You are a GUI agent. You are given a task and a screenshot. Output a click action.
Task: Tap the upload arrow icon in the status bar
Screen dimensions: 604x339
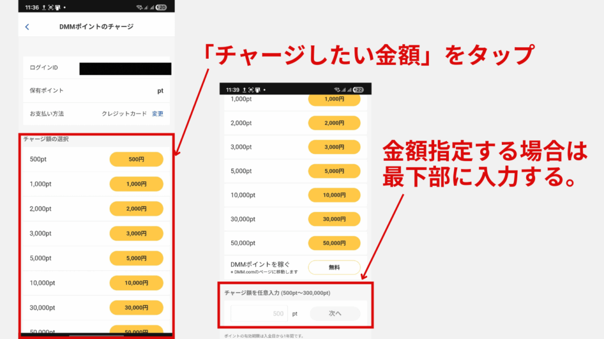pyautogui.click(x=43, y=6)
